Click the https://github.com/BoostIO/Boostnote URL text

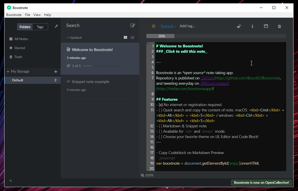(247, 78)
